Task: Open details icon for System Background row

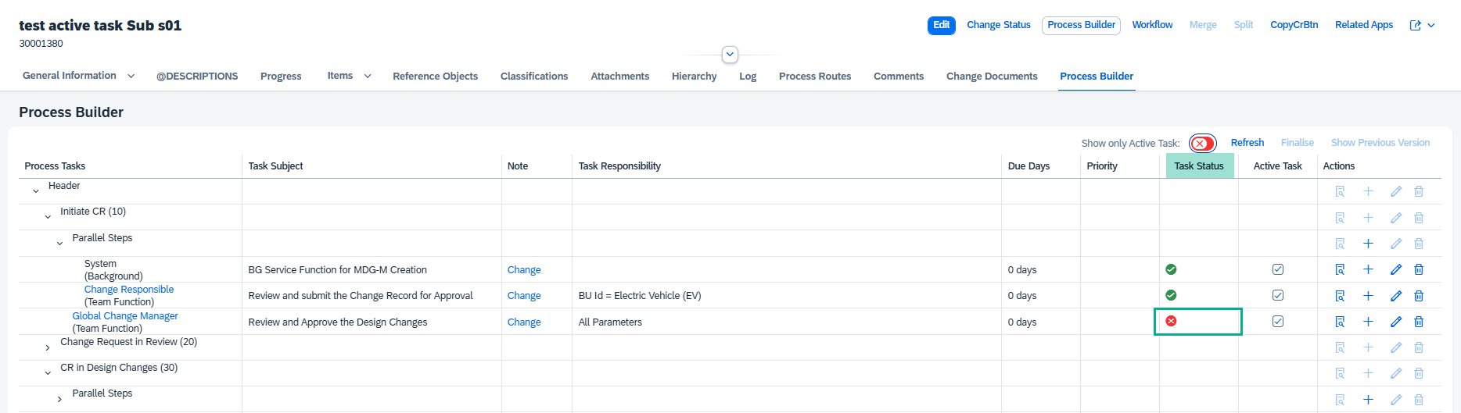Action: click(x=1340, y=269)
